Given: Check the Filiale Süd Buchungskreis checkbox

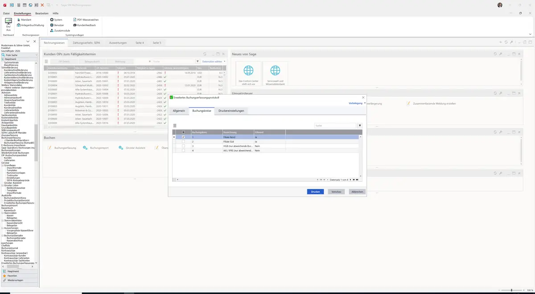Looking at the screenshot, I should click(183, 142).
